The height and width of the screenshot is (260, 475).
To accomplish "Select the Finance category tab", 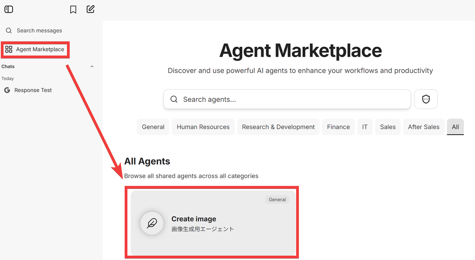I will [338, 127].
